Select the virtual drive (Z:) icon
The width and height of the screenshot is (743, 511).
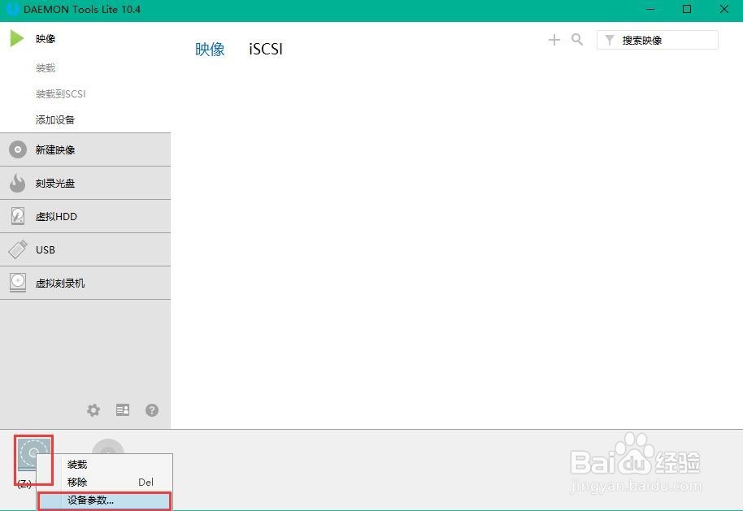(33, 455)
